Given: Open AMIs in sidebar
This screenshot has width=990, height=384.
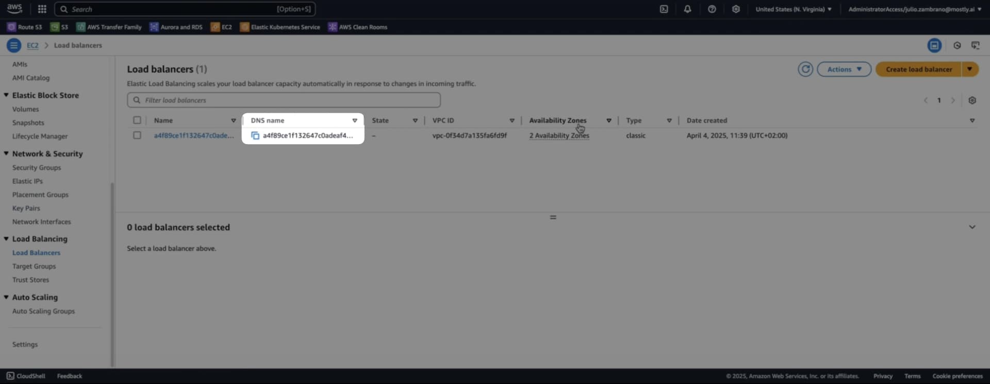Looking at the screenshot, I should 20,64.
